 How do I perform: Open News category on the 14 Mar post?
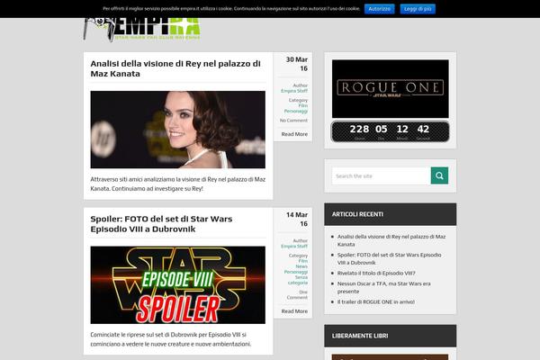tap(301, 266)
